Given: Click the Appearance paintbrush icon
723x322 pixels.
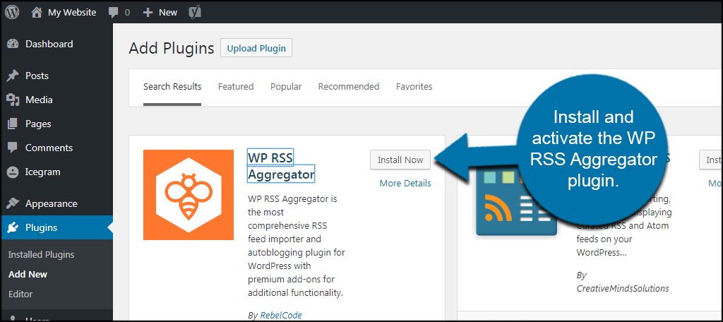Looking at the screenshot, I should 13,203.
